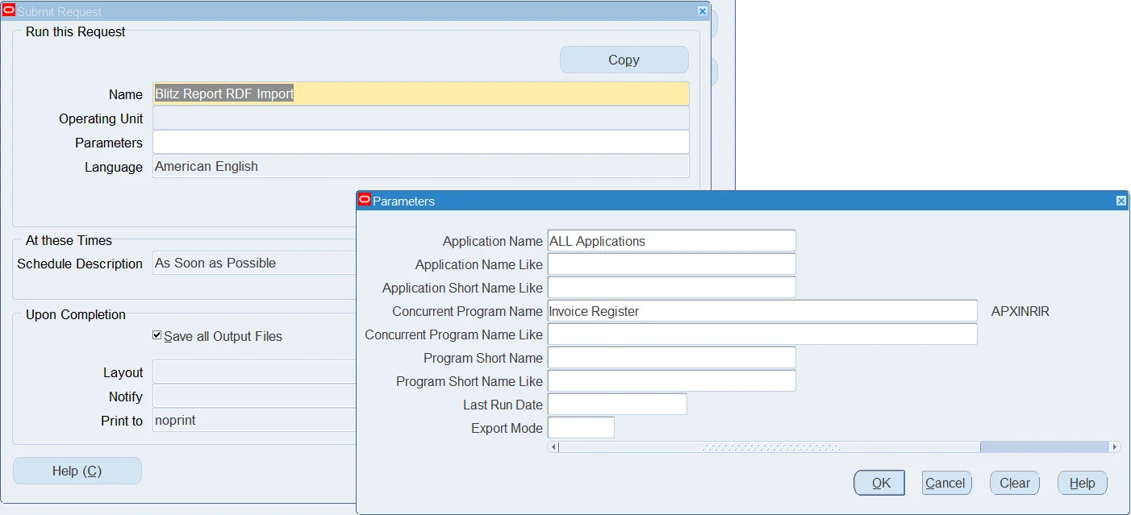Click the APXINRIR description text
The width and height of the screenshot is (1131, 515).
[x=1020, y=311]
